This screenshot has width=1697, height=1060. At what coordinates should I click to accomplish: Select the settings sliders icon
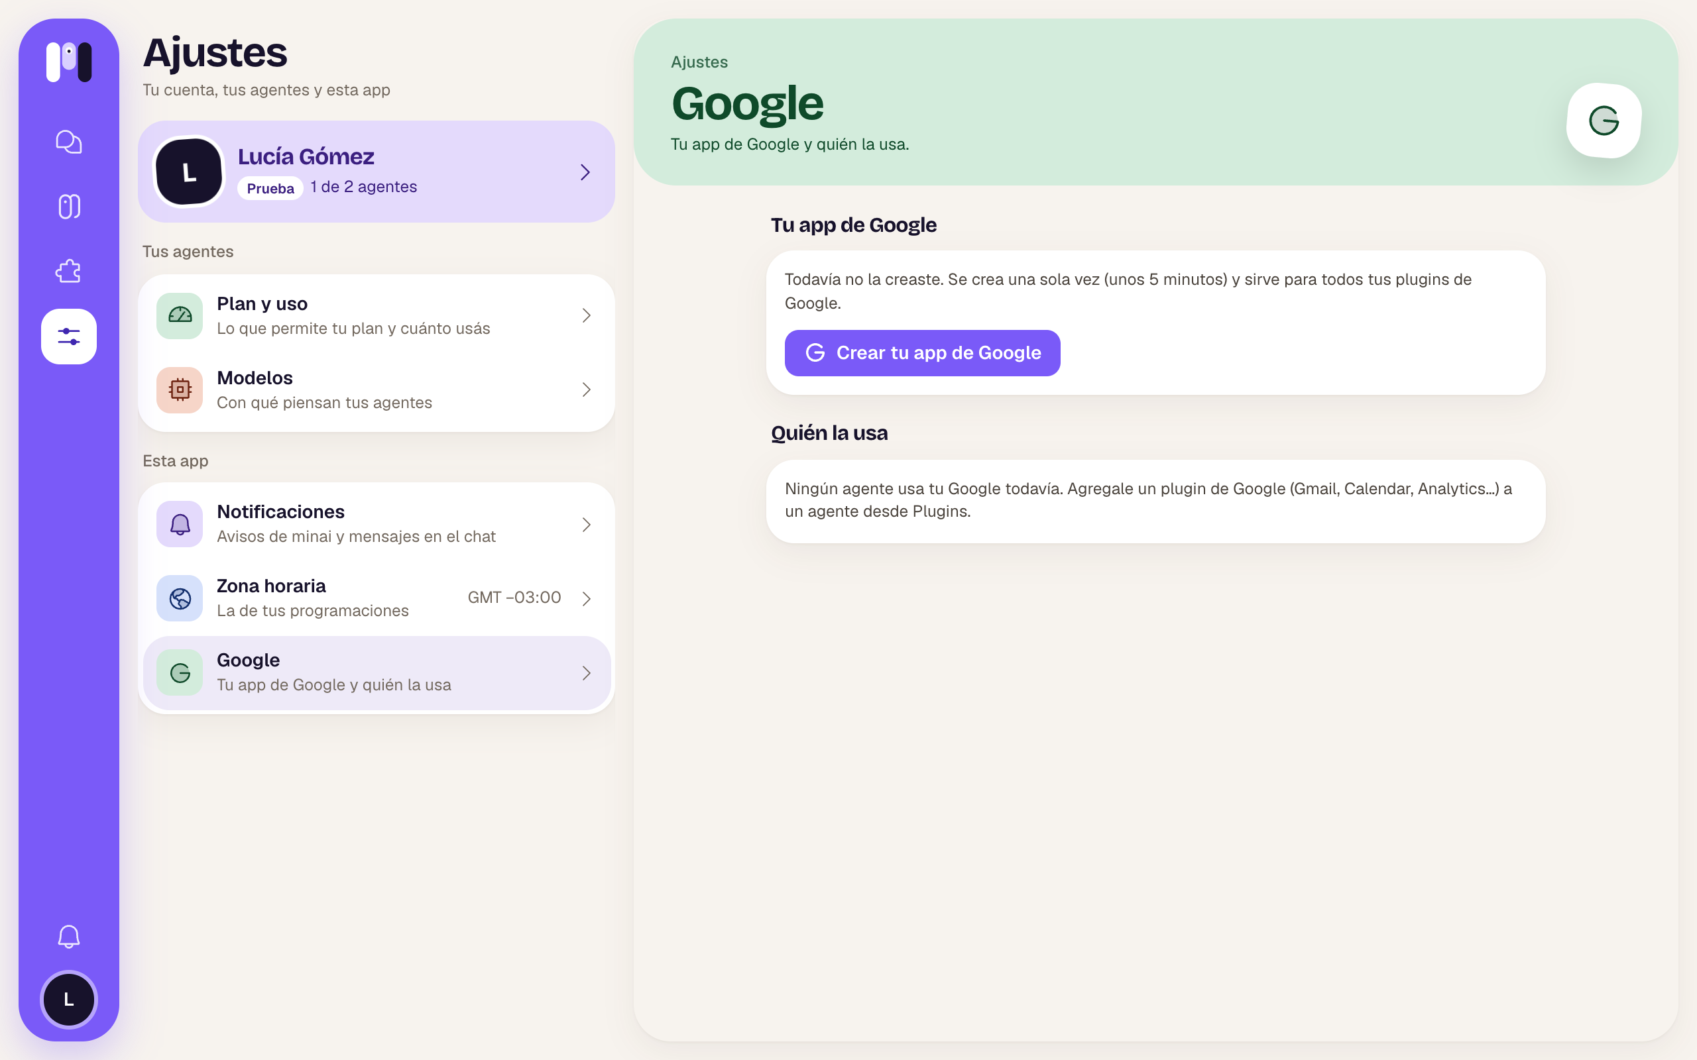tap(69, 337)
